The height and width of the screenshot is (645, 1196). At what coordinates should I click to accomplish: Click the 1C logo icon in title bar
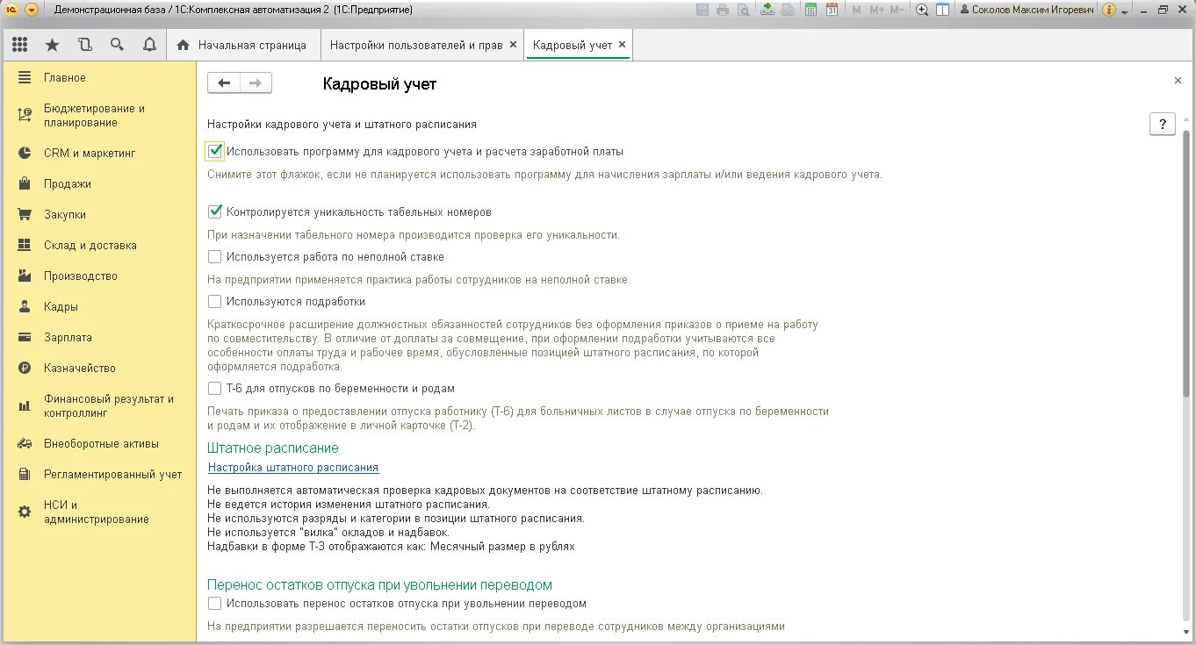pos(11,10)
